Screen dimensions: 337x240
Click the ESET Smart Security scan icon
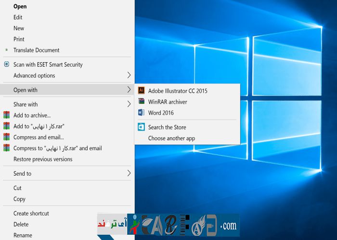point(7,64)
